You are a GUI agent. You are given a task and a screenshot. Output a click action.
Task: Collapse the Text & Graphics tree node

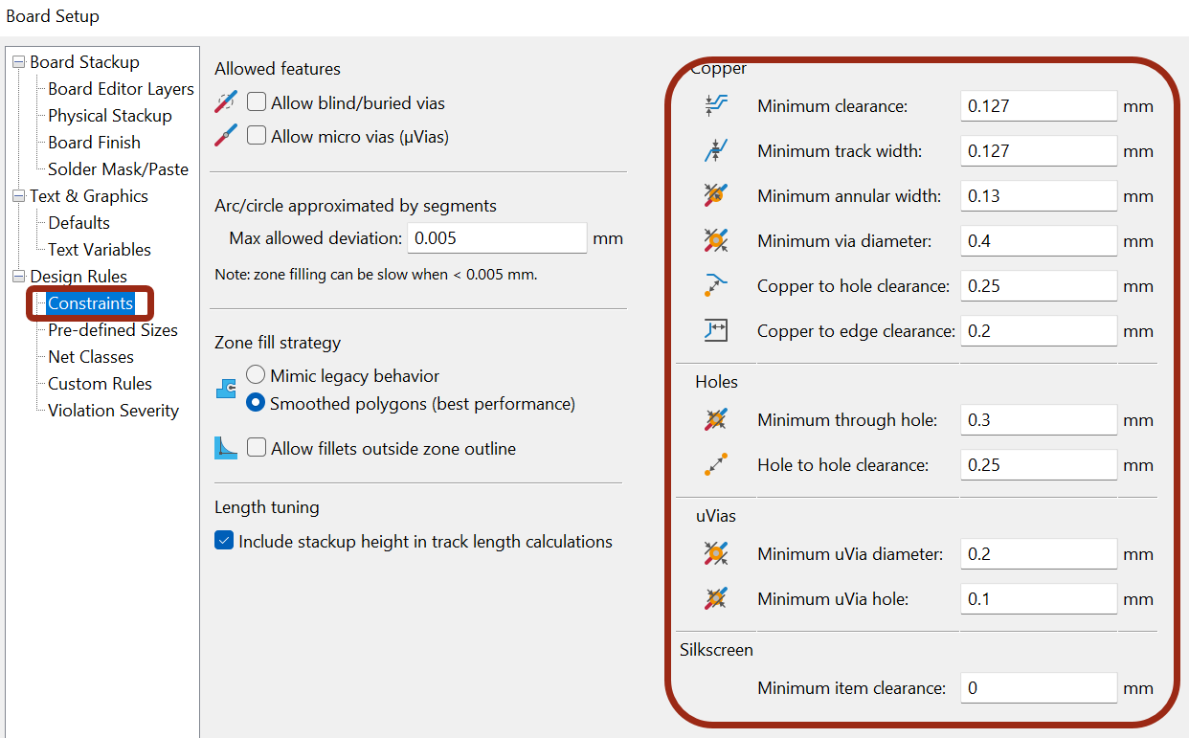point(18,196)
